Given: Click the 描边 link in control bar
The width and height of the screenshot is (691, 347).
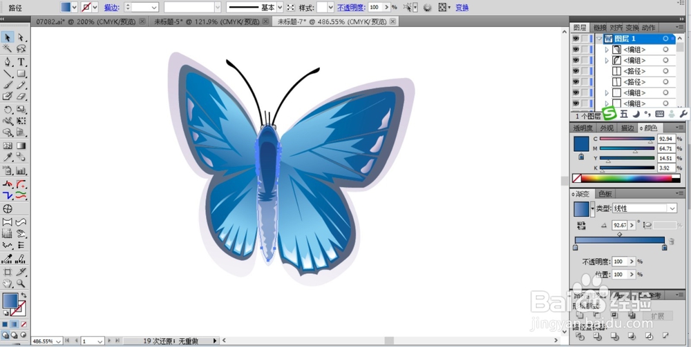Looking at the screenshot, I should [111, 8].
